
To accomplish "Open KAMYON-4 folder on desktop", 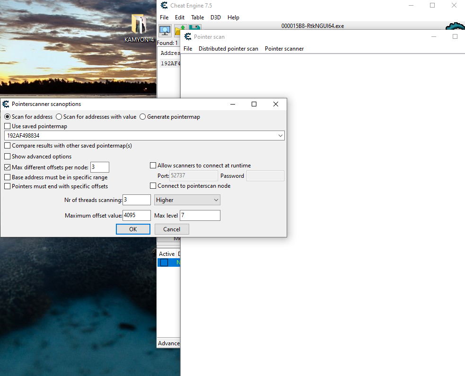I will [x=139, y=28].
